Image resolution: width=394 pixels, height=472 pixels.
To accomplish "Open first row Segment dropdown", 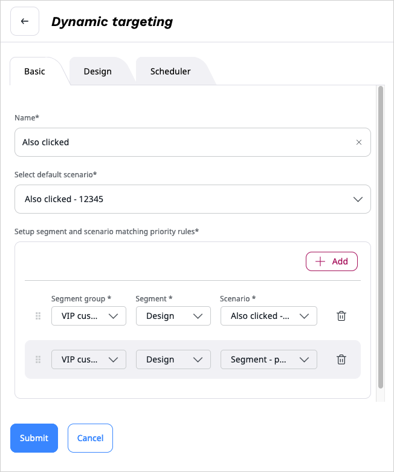I will pyautogui.click(x=173, y=316).
